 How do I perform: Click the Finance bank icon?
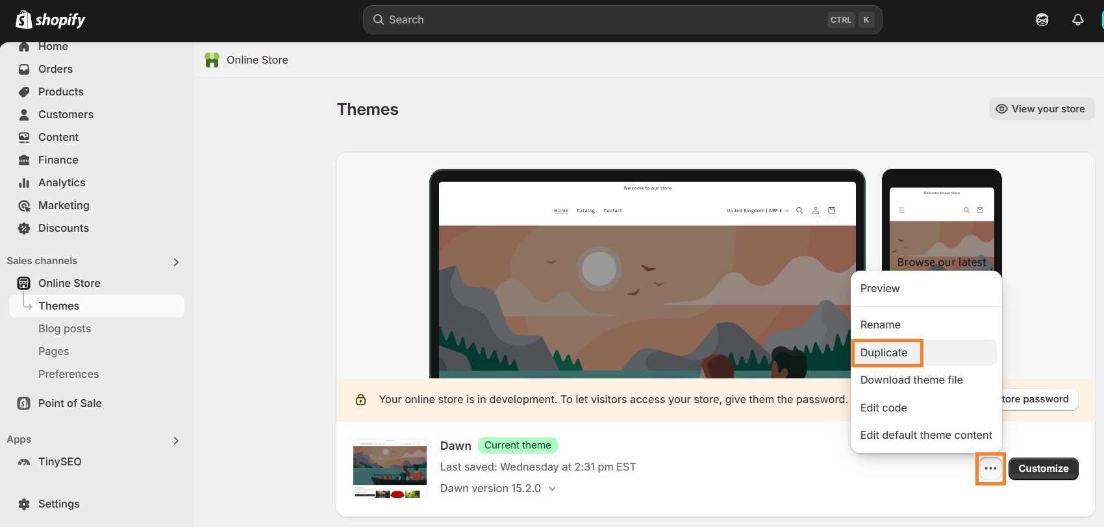click(x=24, y=160)
